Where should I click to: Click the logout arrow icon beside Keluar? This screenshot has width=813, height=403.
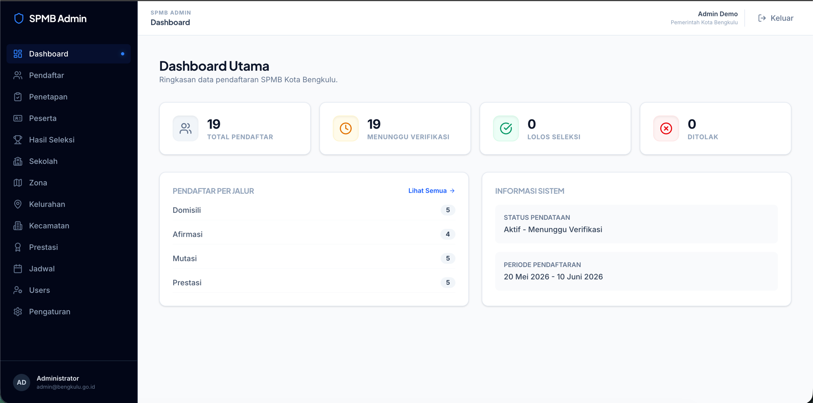pos(762,18)
